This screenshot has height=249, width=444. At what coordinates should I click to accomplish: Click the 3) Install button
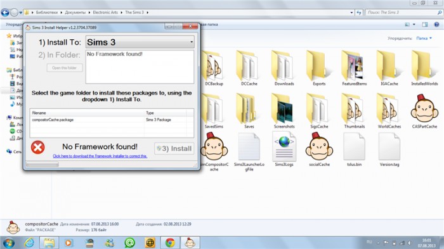[x=174, y=148]
